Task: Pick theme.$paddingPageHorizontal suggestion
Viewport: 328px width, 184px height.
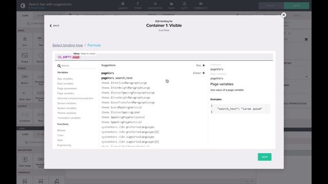Action: click(123, 117)
